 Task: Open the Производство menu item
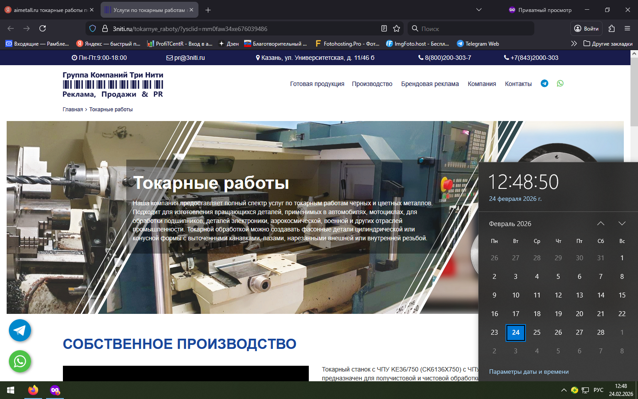point(372,84)
